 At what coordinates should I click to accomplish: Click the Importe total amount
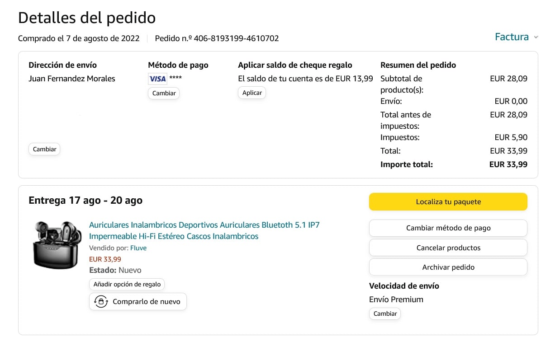[x=508, y=164]
